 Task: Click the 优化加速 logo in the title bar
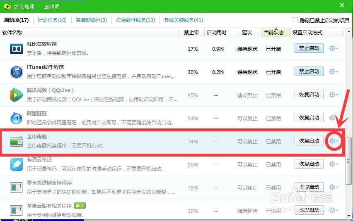point(7,7)
